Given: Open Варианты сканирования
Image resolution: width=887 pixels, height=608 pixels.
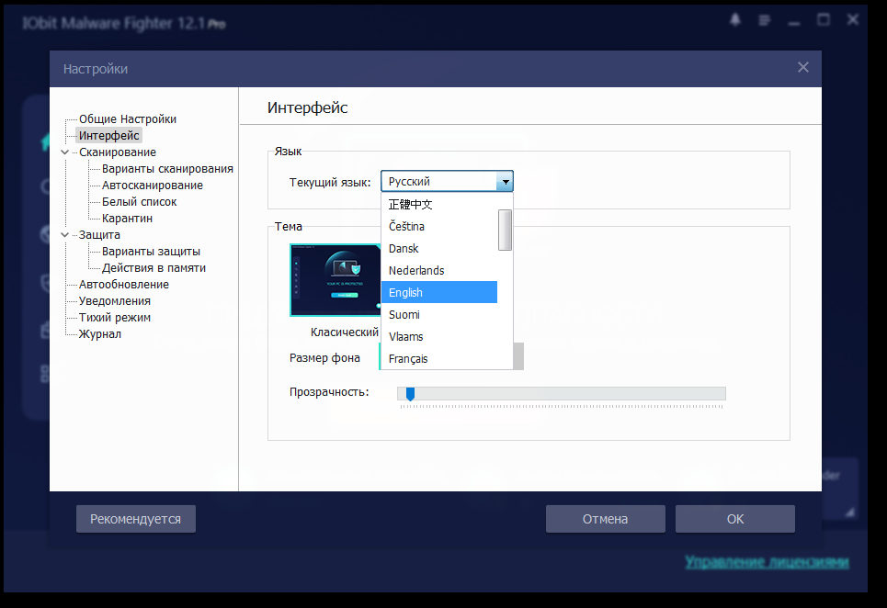Looking at the screenshot, I should pyautogui.click(x=167, y=168).
